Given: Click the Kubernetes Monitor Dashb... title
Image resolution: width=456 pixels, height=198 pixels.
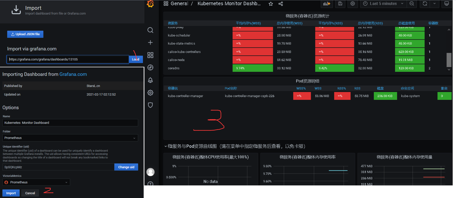Looking at the screenshot, I should pyautogui.click(x=229, y=4).
